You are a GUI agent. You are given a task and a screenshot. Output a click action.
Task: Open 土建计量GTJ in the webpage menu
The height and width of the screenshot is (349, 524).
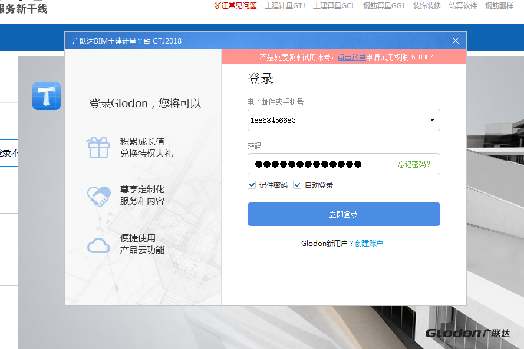coord(285,6)
